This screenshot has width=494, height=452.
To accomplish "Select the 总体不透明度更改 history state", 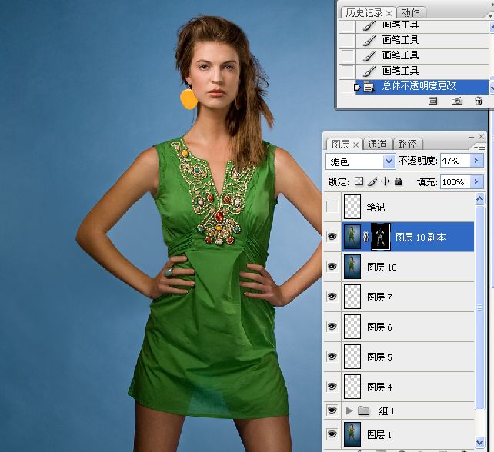I will pyautogui.click(x=422, y=86).
